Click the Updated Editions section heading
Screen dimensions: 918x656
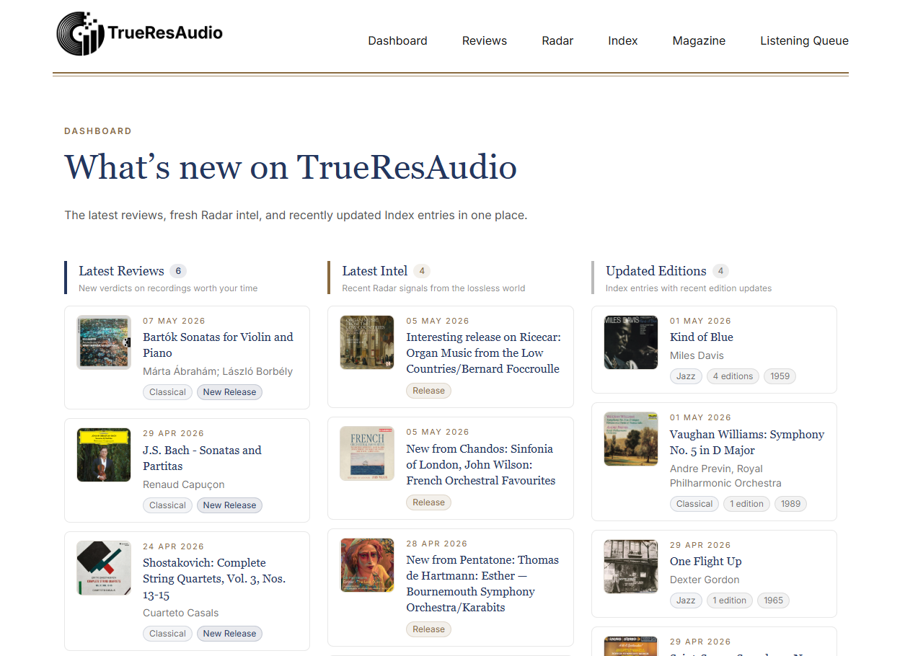[x=656, y=271]
